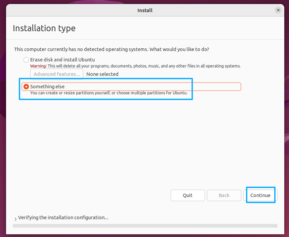Select the Something else radio button

(x=26, y=87)
